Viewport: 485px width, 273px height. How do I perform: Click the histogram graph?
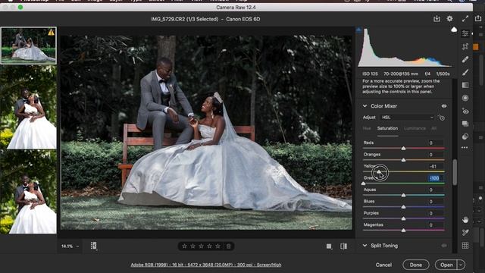405,48
